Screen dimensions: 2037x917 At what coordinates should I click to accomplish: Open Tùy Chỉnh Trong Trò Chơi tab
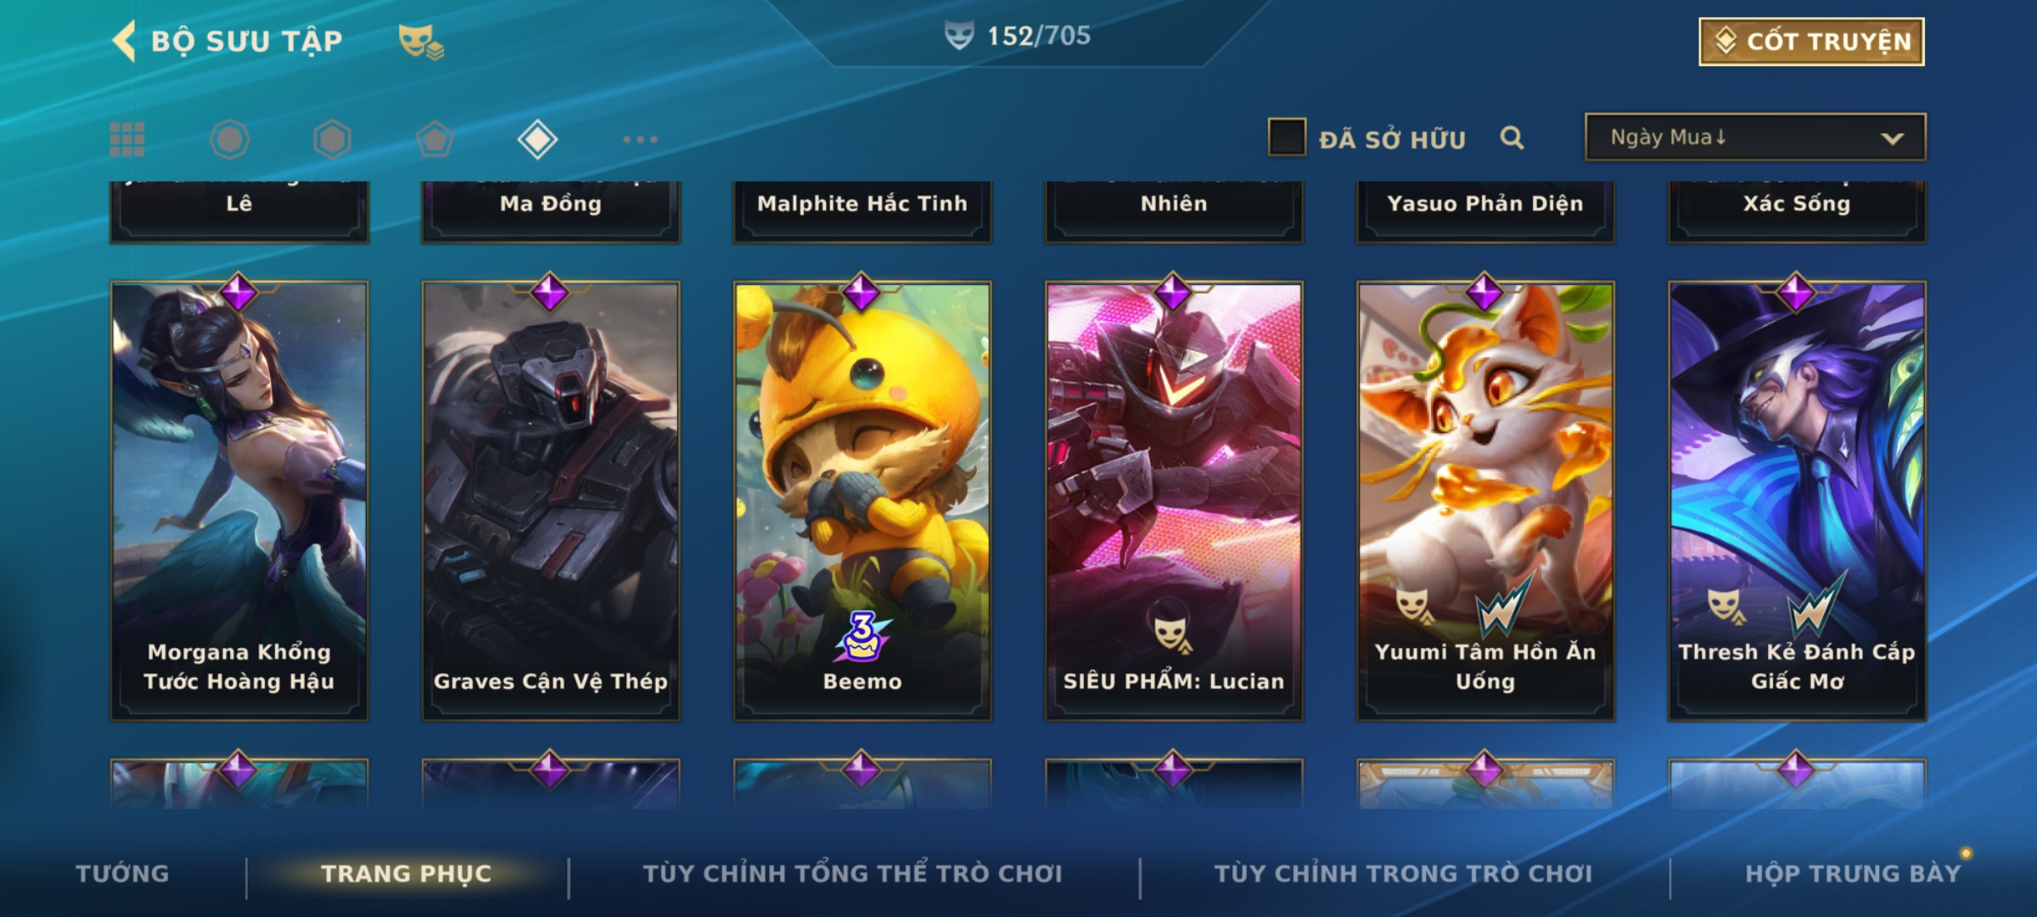1403,874
